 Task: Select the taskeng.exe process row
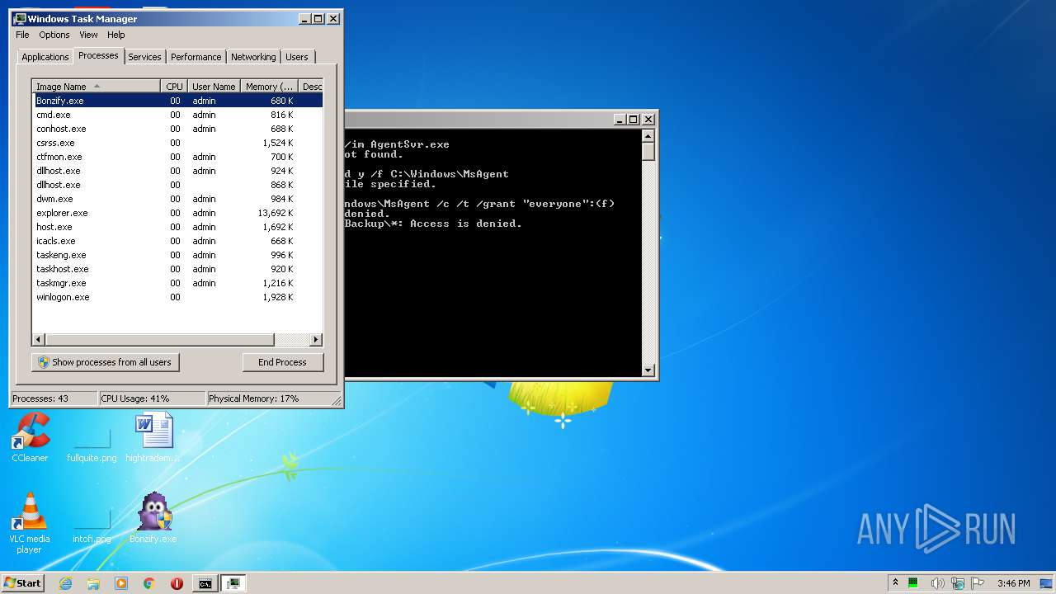click(177, 255)
